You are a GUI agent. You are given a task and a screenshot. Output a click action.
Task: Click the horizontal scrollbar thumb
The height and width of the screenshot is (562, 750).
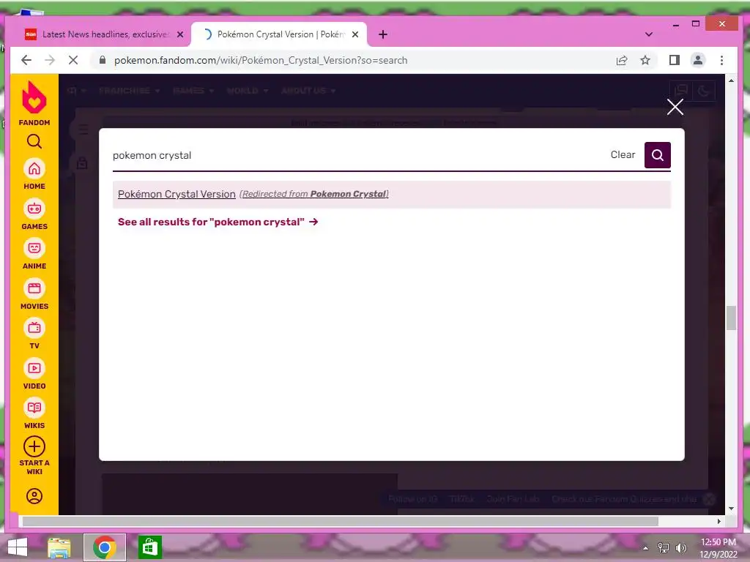tap(340, 521)
